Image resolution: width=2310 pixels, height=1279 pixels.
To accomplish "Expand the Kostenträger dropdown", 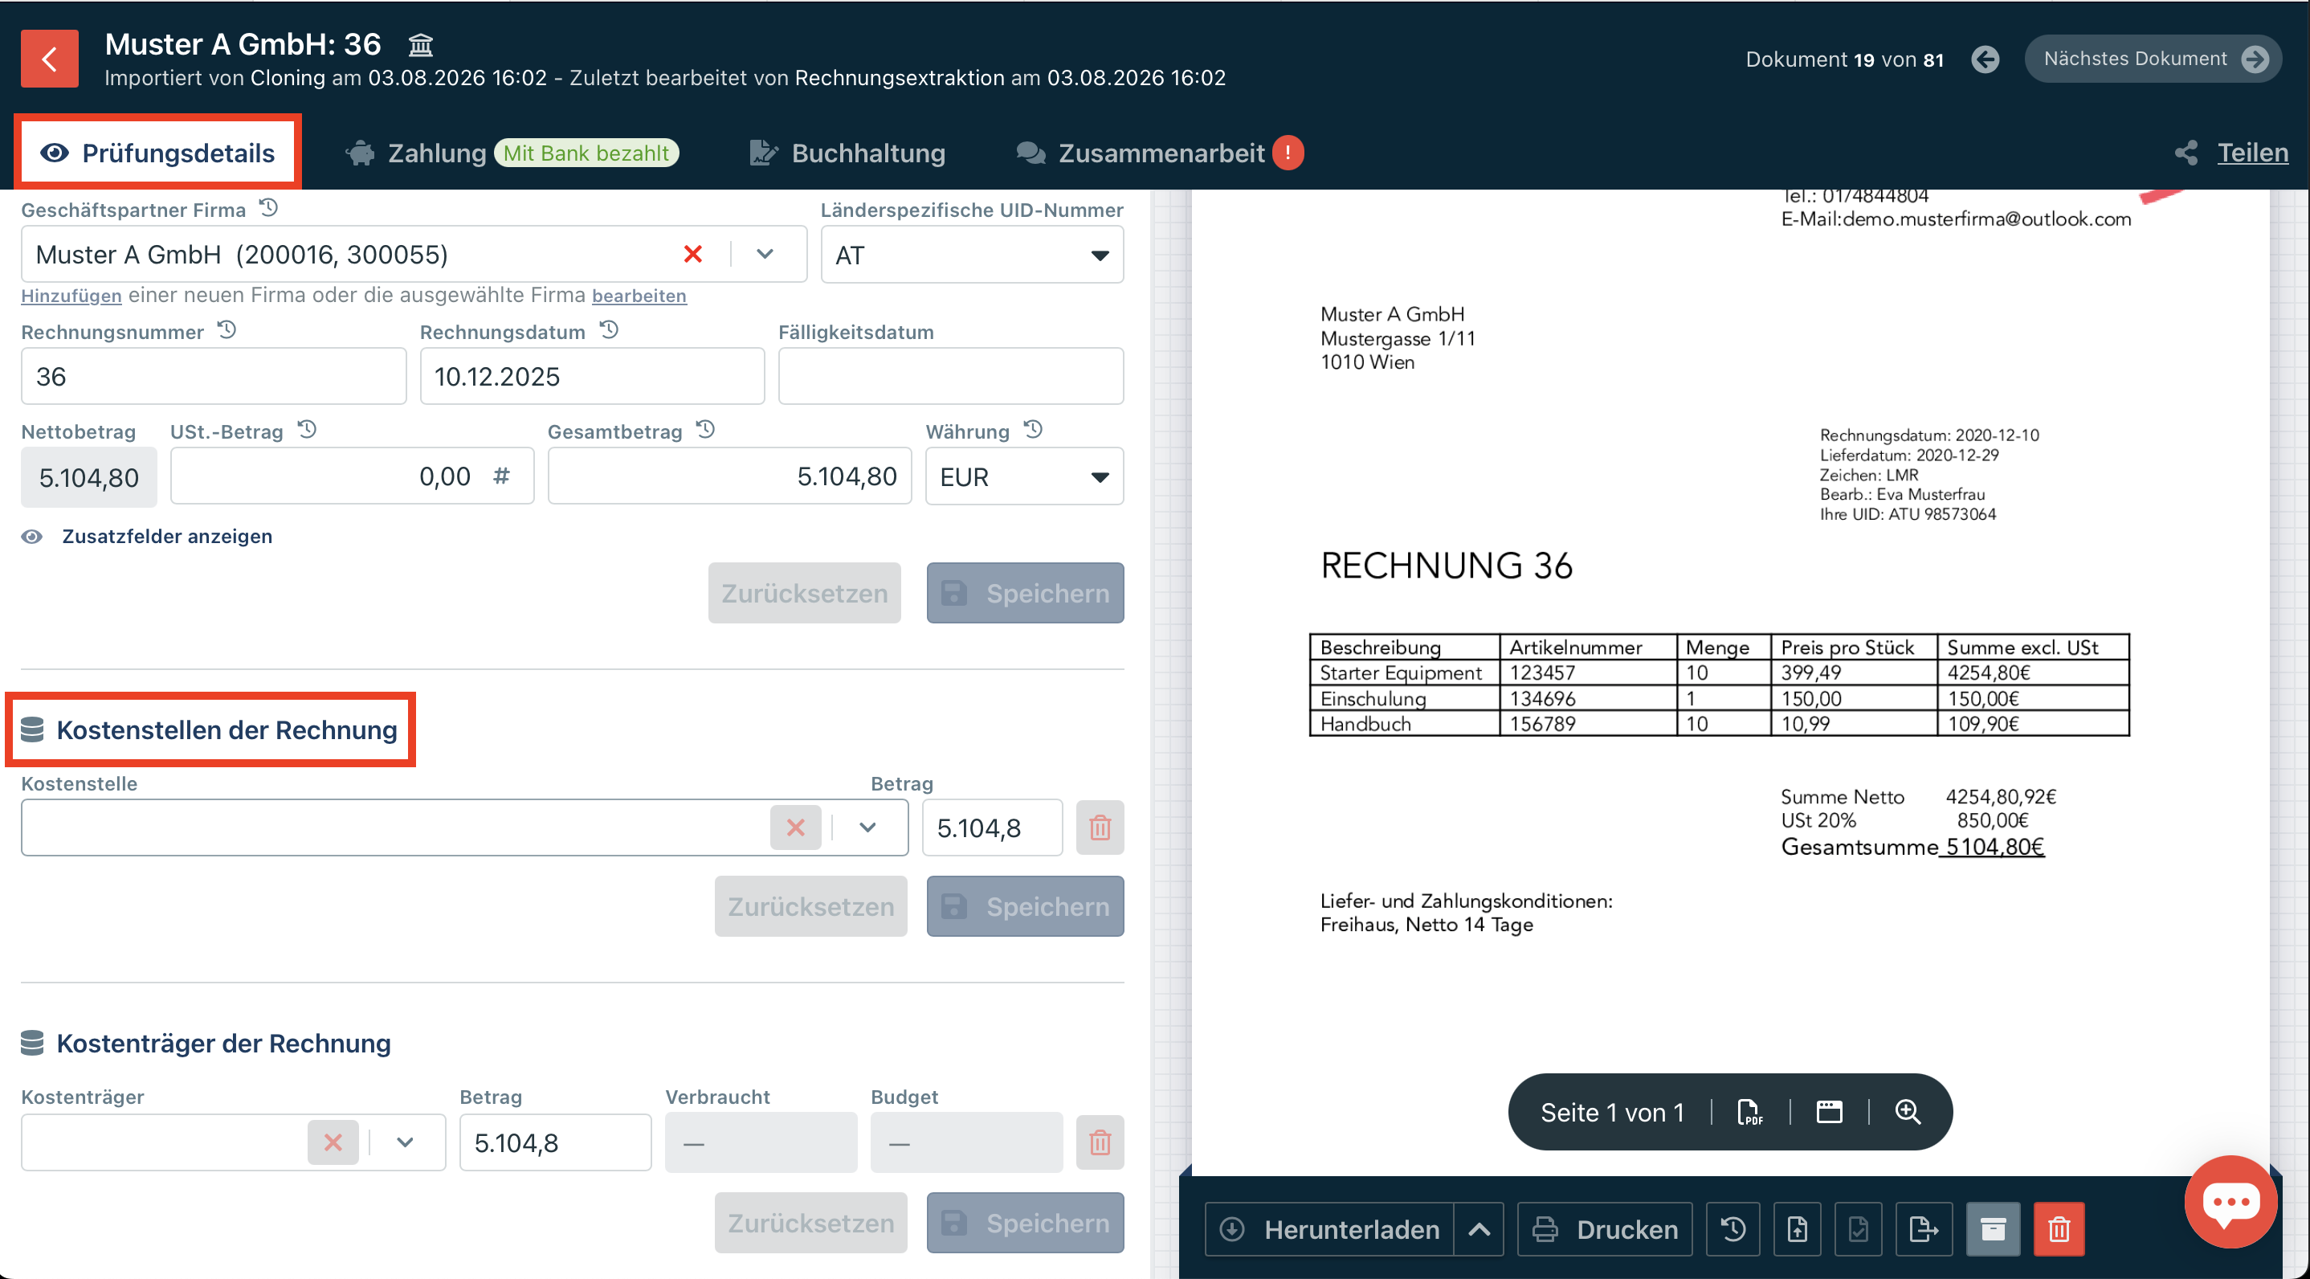I will (406, 1142).
